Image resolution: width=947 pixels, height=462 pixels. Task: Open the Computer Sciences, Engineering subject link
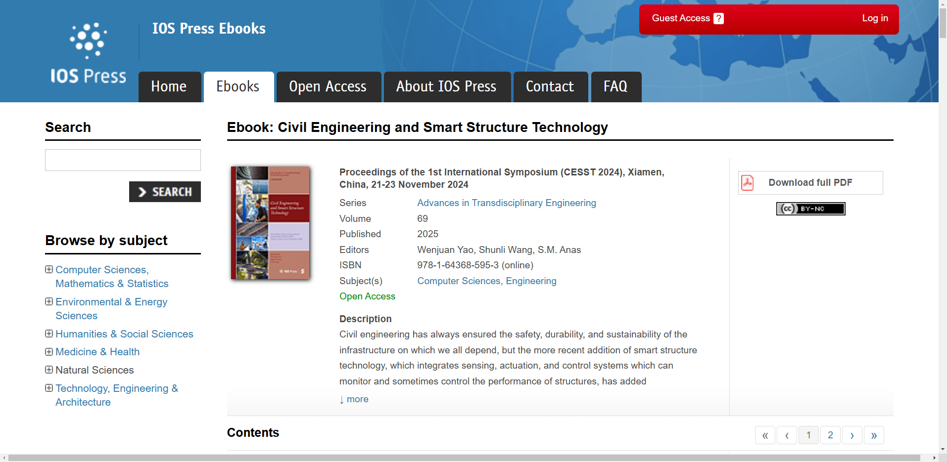(487, 281)
